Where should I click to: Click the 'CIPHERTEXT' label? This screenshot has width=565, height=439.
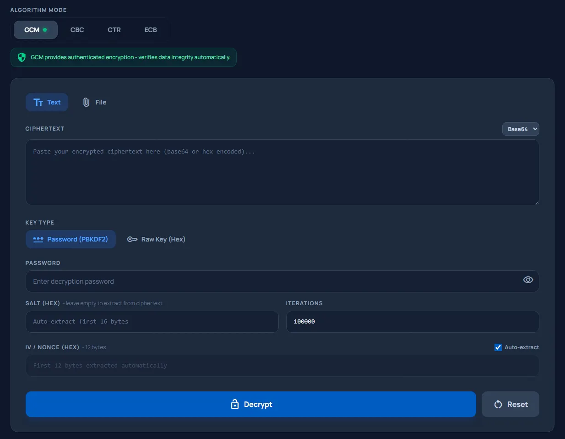45,129
